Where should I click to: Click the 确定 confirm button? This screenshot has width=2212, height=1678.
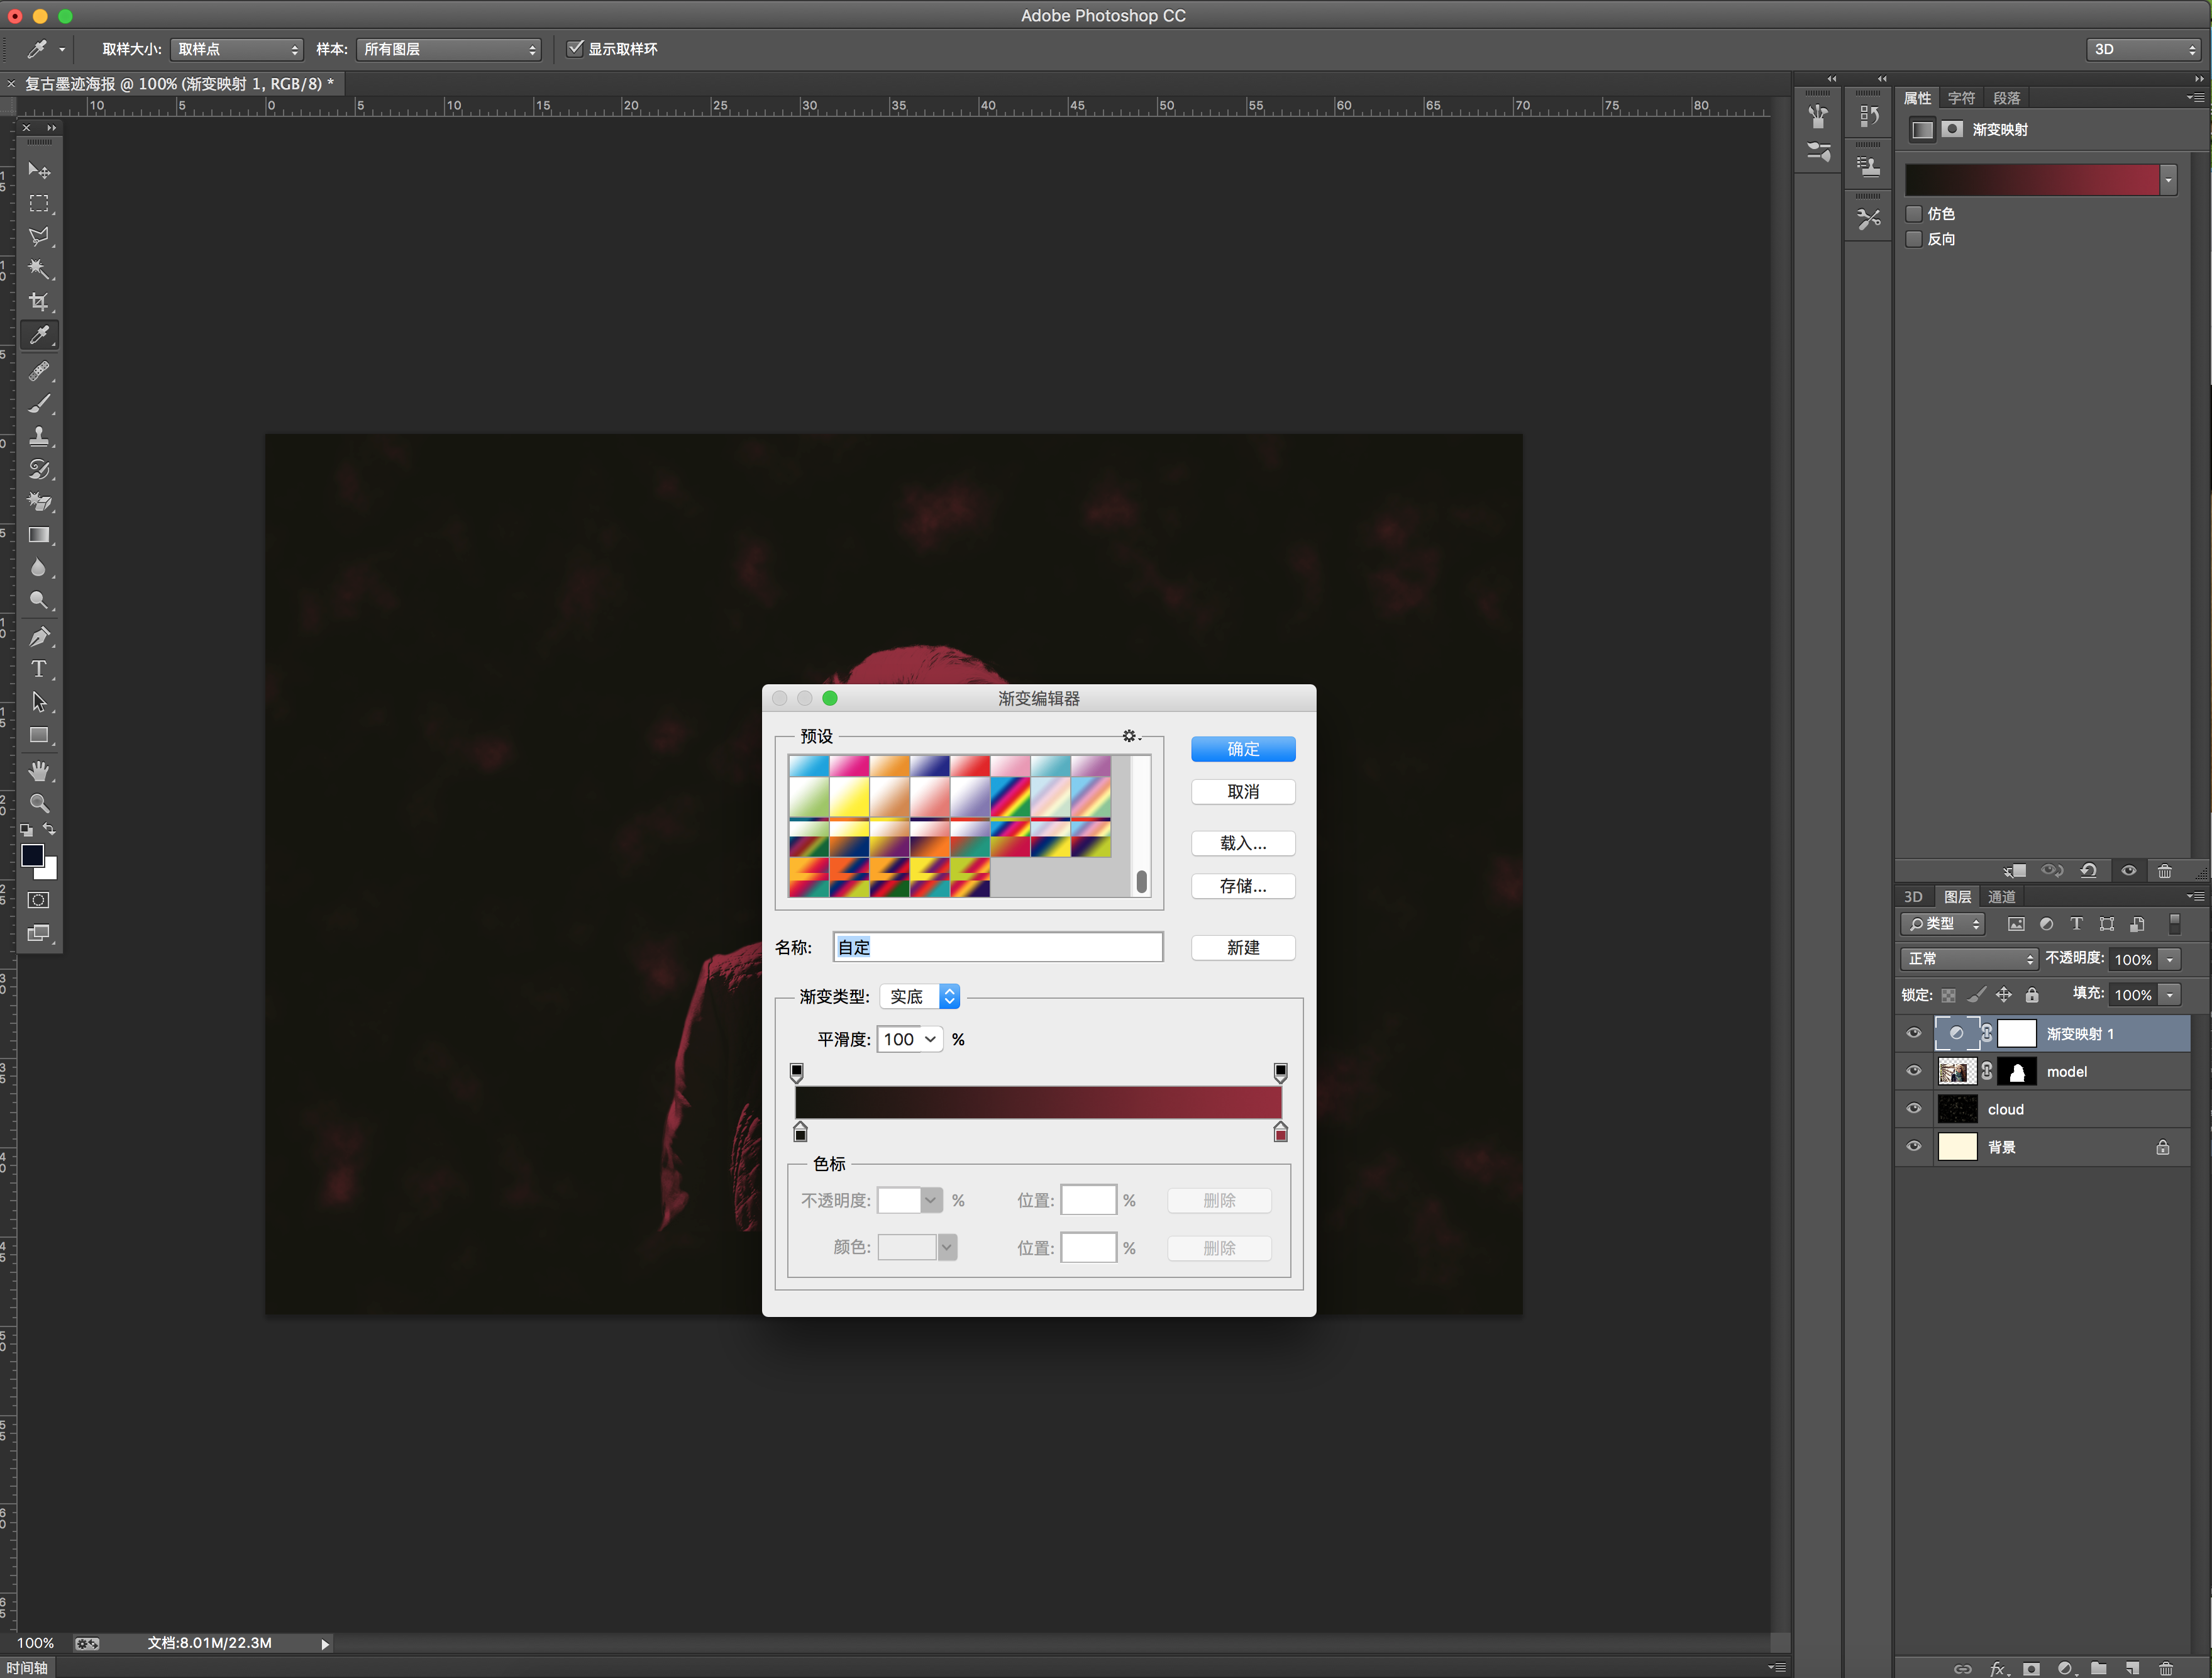(1243, 749)
